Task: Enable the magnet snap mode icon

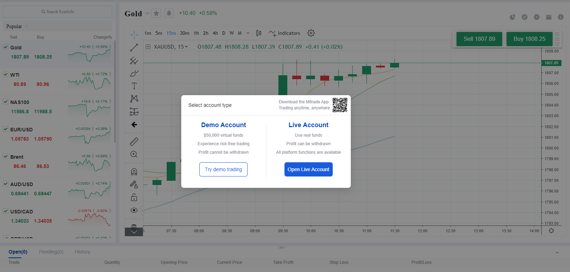Action: (x=134, y=172)
